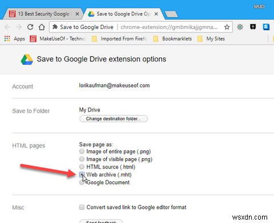The width and height of the screenshot is (274, 223).
Task: Click the extension puzzle icon in address bar
Action: pyautogui.click(x=55, y=27)
